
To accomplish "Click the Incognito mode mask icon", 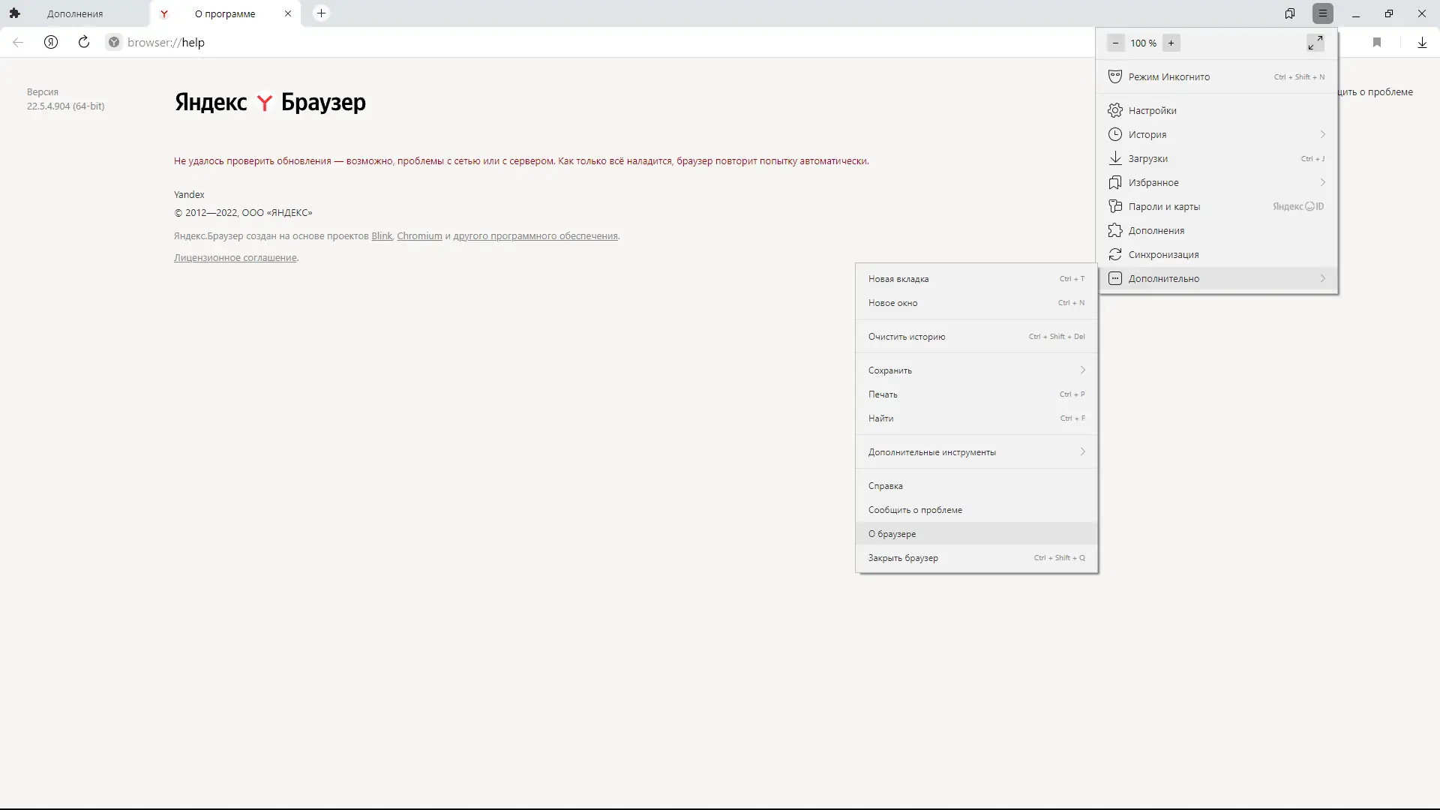I will pos(1115,76).
